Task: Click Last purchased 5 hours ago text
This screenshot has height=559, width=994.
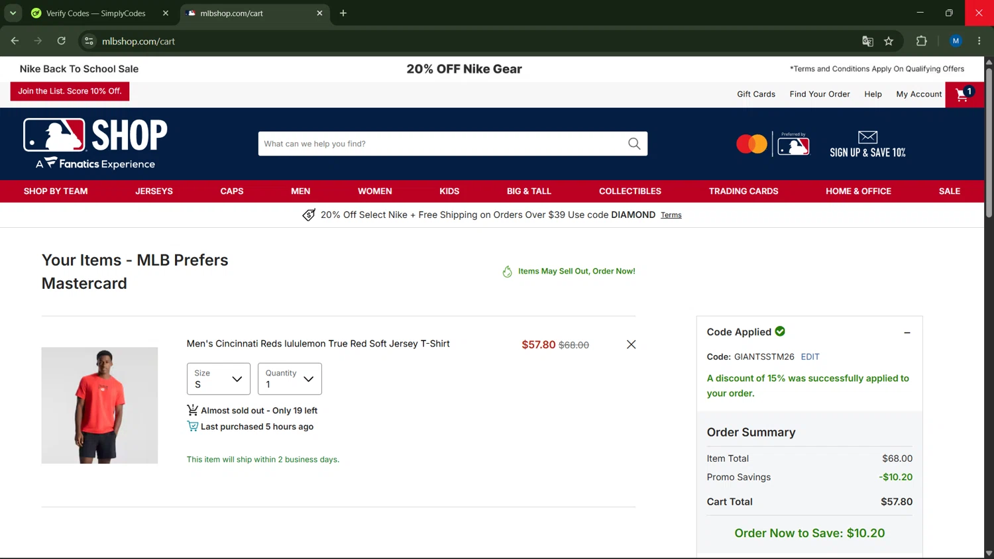Action: (257, 427)
